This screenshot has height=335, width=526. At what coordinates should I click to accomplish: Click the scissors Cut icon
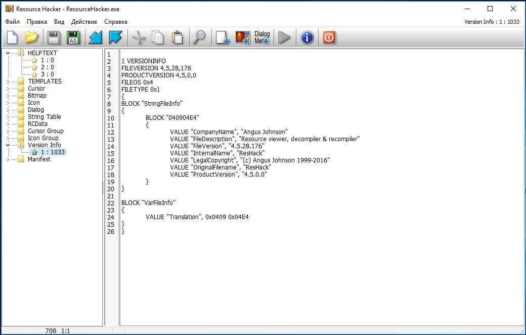pos(138,37)
